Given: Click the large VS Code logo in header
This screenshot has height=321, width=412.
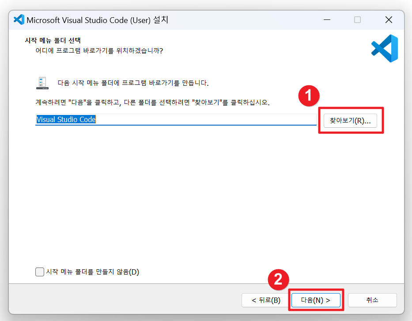Looking at the screenshot, I should 385,48.
